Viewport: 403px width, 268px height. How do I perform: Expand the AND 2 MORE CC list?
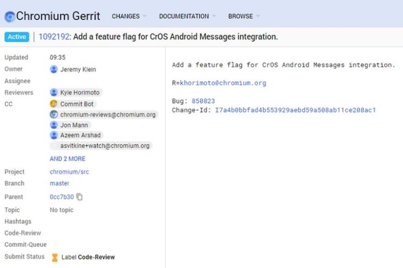67,158
